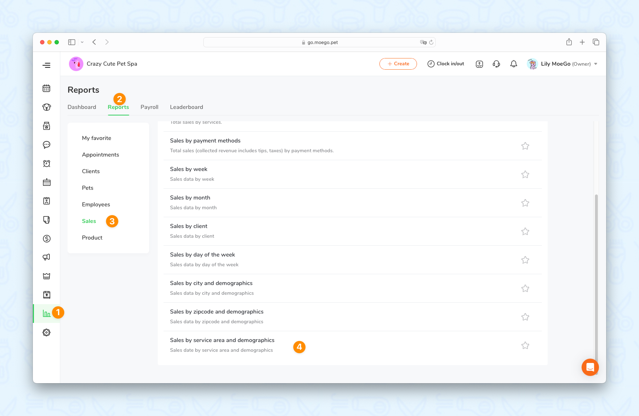This screenshot has width=639, height=416.
Task: Open Sales by payment methods report
Action: tap(353, 146)
